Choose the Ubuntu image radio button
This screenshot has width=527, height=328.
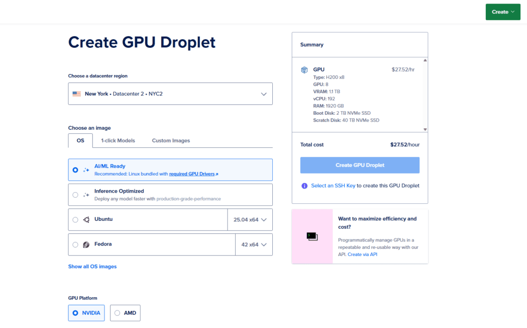[75, 220]
